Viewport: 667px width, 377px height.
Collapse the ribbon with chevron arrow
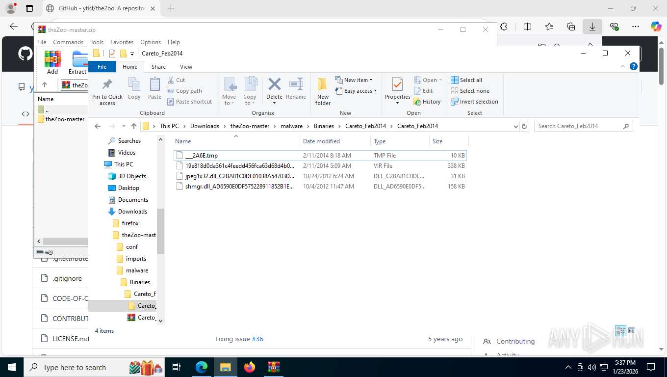click(x=623, y=66)
